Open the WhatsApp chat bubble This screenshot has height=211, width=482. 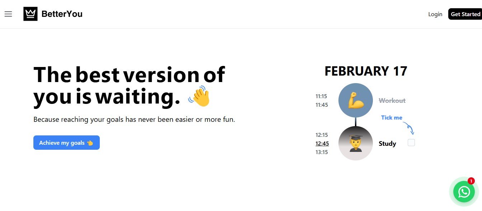pos(464,192)
